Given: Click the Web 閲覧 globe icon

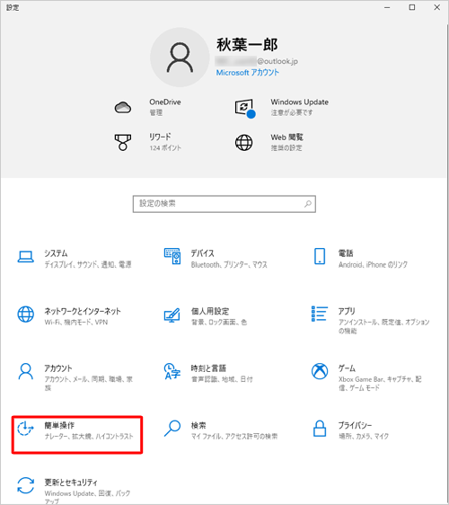Looking at the screenshot, I should 243,142.
